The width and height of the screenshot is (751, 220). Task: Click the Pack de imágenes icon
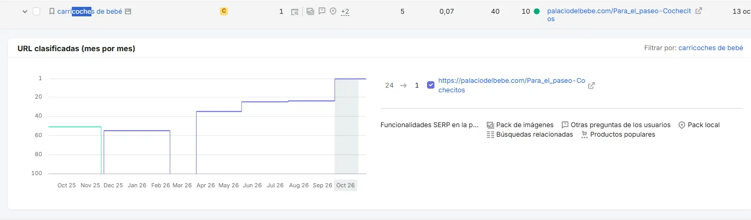click(490, 125)
